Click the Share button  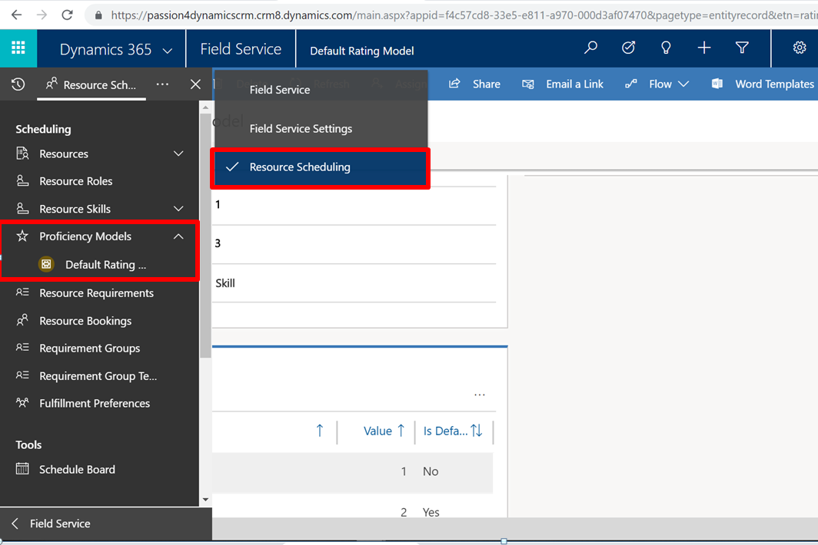pyautogui.click(x=474, y=84)
